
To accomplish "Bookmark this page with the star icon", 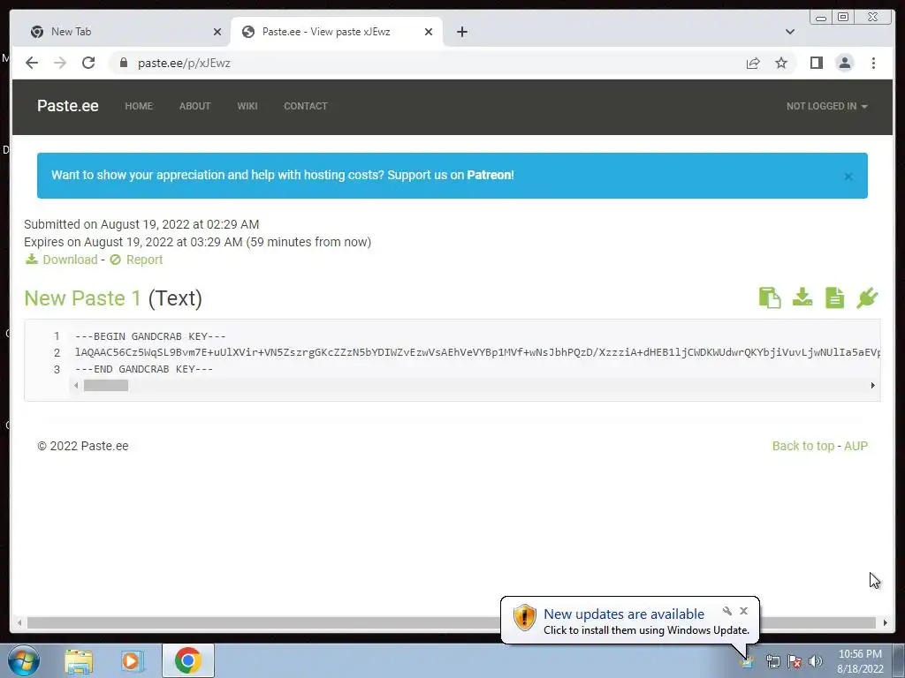I will 781,63.
